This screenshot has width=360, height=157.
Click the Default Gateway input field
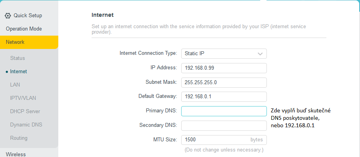224,97
